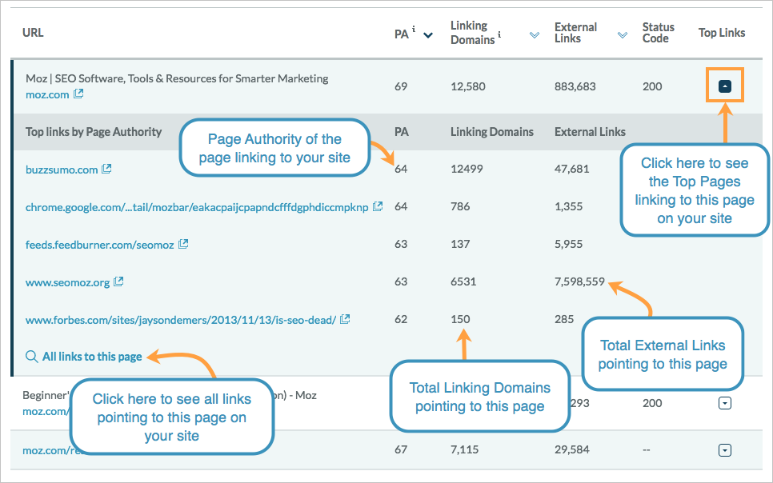773x483 pixels.
Task: Open www.seomoz.org link
Action: (x=67, y=282)
